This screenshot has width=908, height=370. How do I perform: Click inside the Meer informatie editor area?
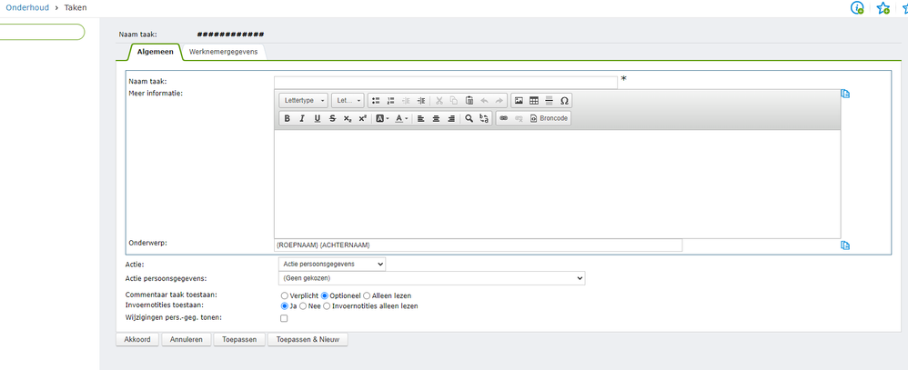click(557, 184)
